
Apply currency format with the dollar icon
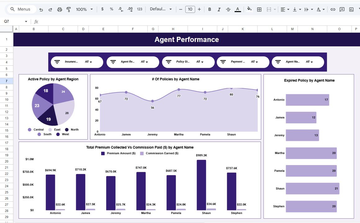tap(102, 9)
